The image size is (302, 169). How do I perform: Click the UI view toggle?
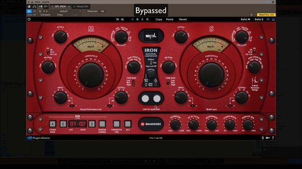[268, 19]
